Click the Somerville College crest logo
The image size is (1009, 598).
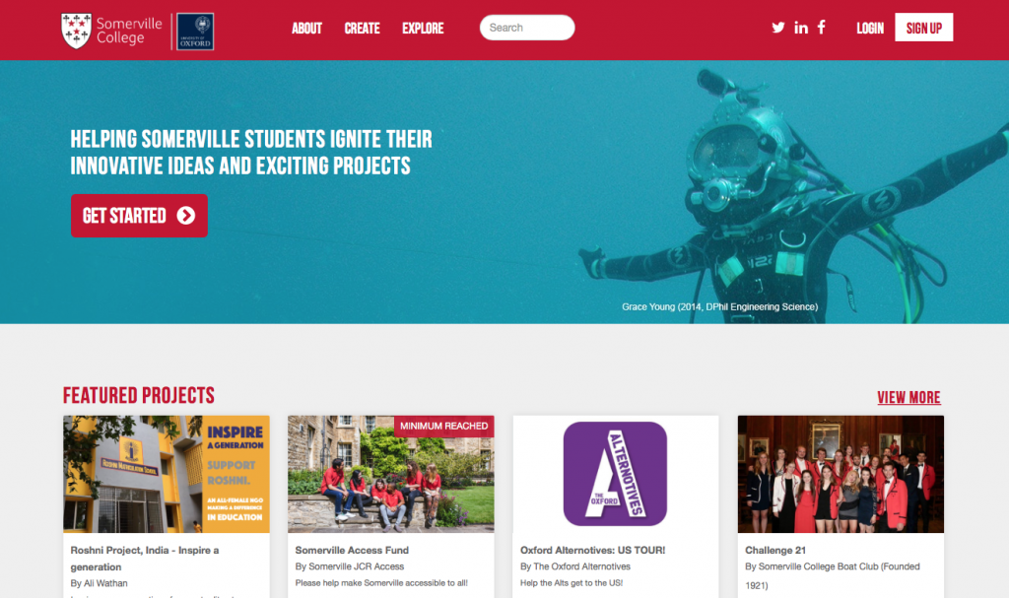(x=77, y=31)
